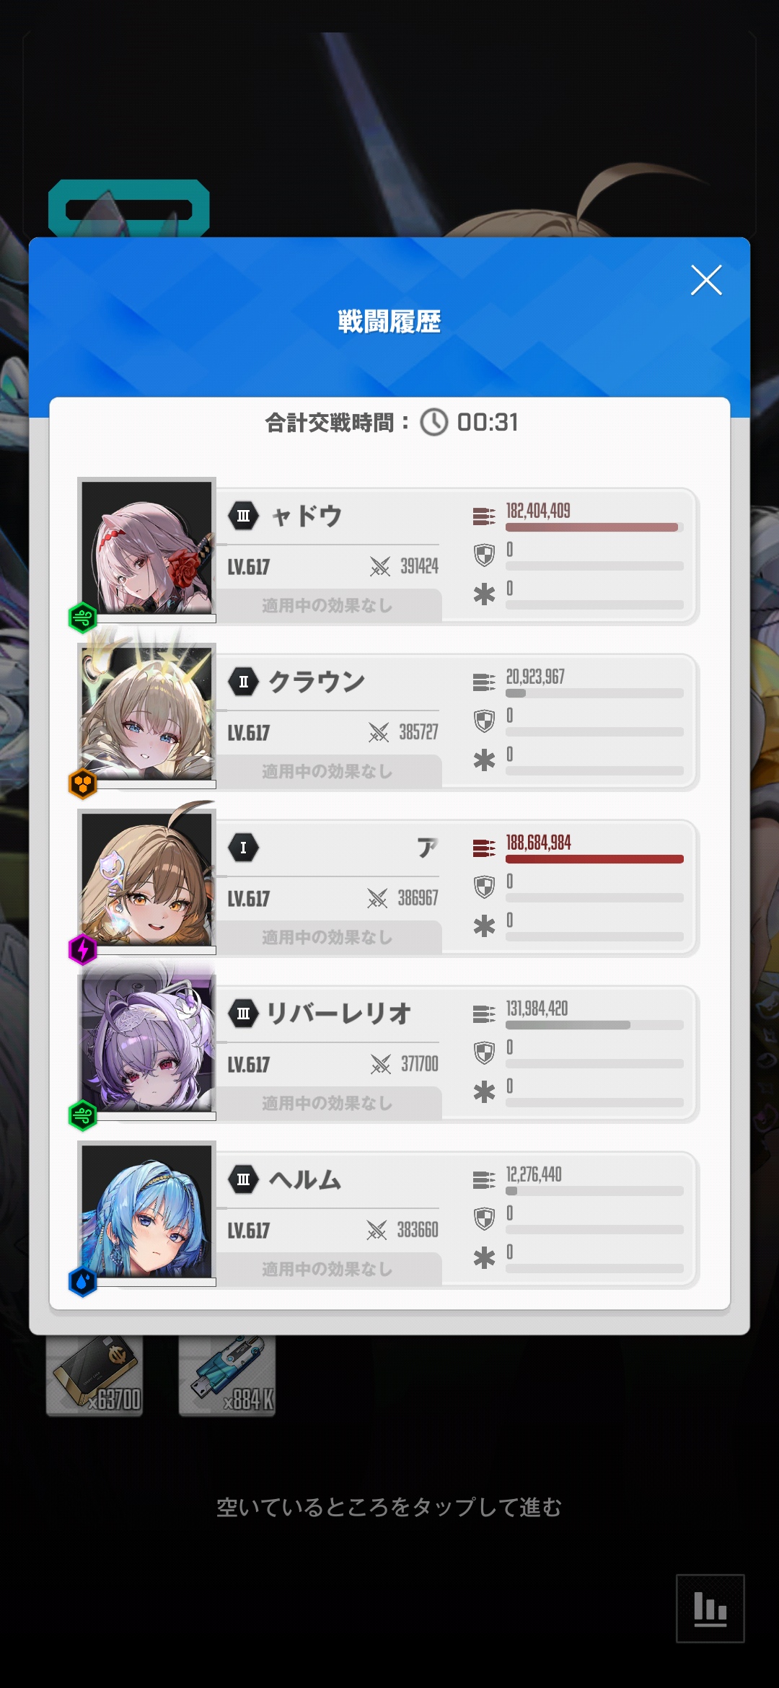Select the リバーレリオ character portrait

[x=147, y=1046]
